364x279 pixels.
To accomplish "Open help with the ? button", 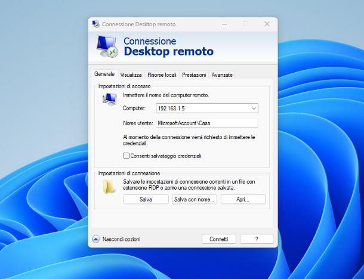I will click(257, 239).
